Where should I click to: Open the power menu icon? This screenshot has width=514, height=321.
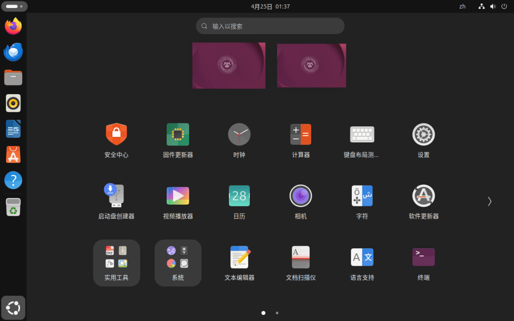click(504, 6)
